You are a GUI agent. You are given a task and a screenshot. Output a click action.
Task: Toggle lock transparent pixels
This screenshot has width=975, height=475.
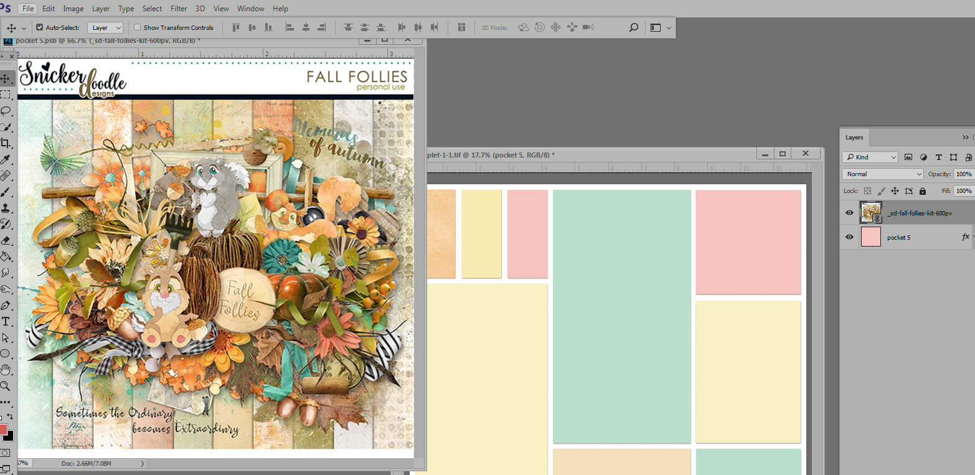pyautogui.click(x=867, y=191)
